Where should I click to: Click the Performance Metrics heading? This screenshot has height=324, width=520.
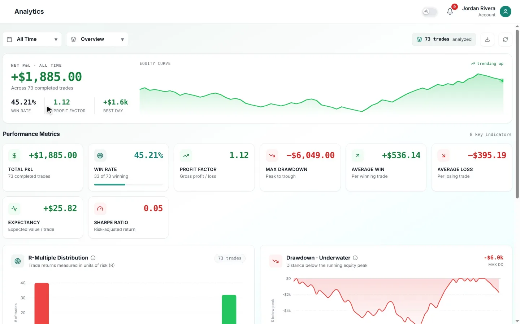(x=31, y=134)
